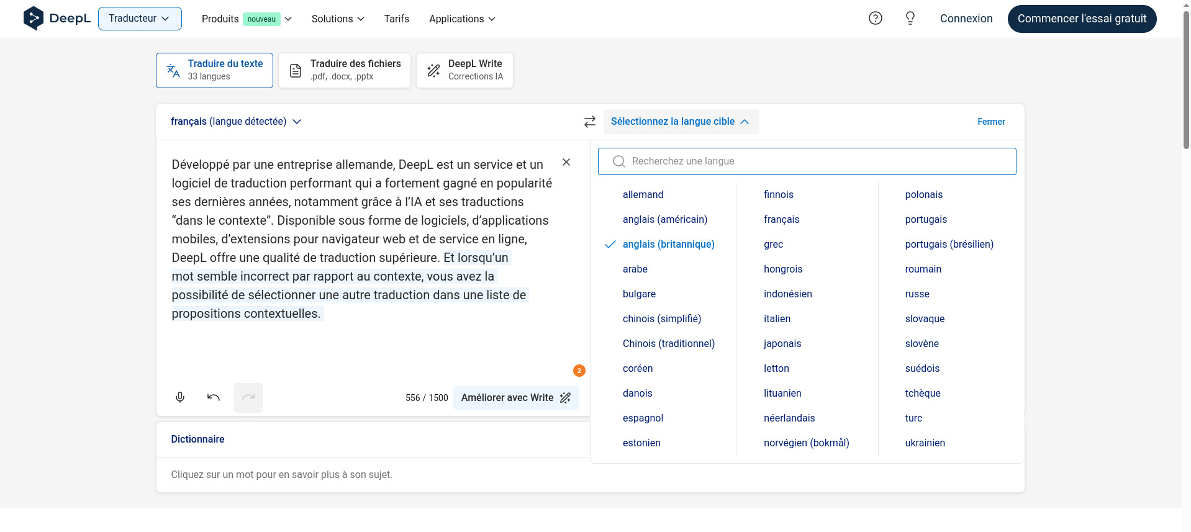
Task: Open source language selector français
Action: pyautogui.click(x=236, y=122)
